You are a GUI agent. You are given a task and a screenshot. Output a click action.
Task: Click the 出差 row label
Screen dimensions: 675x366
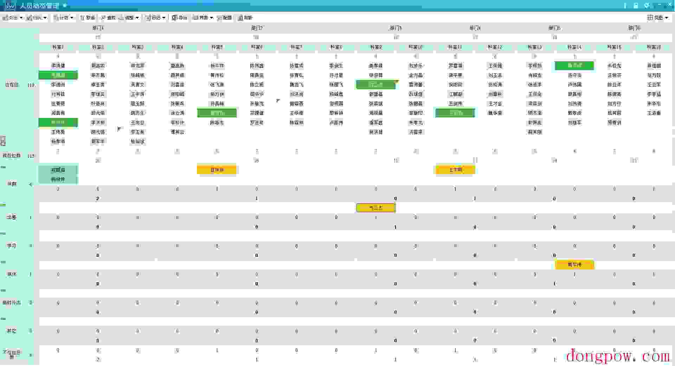pyautogui.click(x=12, y=217)
